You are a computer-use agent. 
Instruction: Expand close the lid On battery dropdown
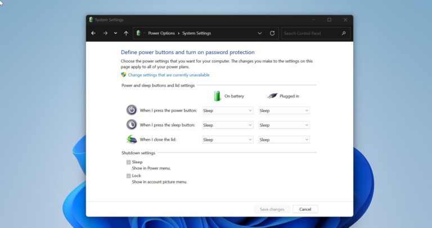coord(227,140)
